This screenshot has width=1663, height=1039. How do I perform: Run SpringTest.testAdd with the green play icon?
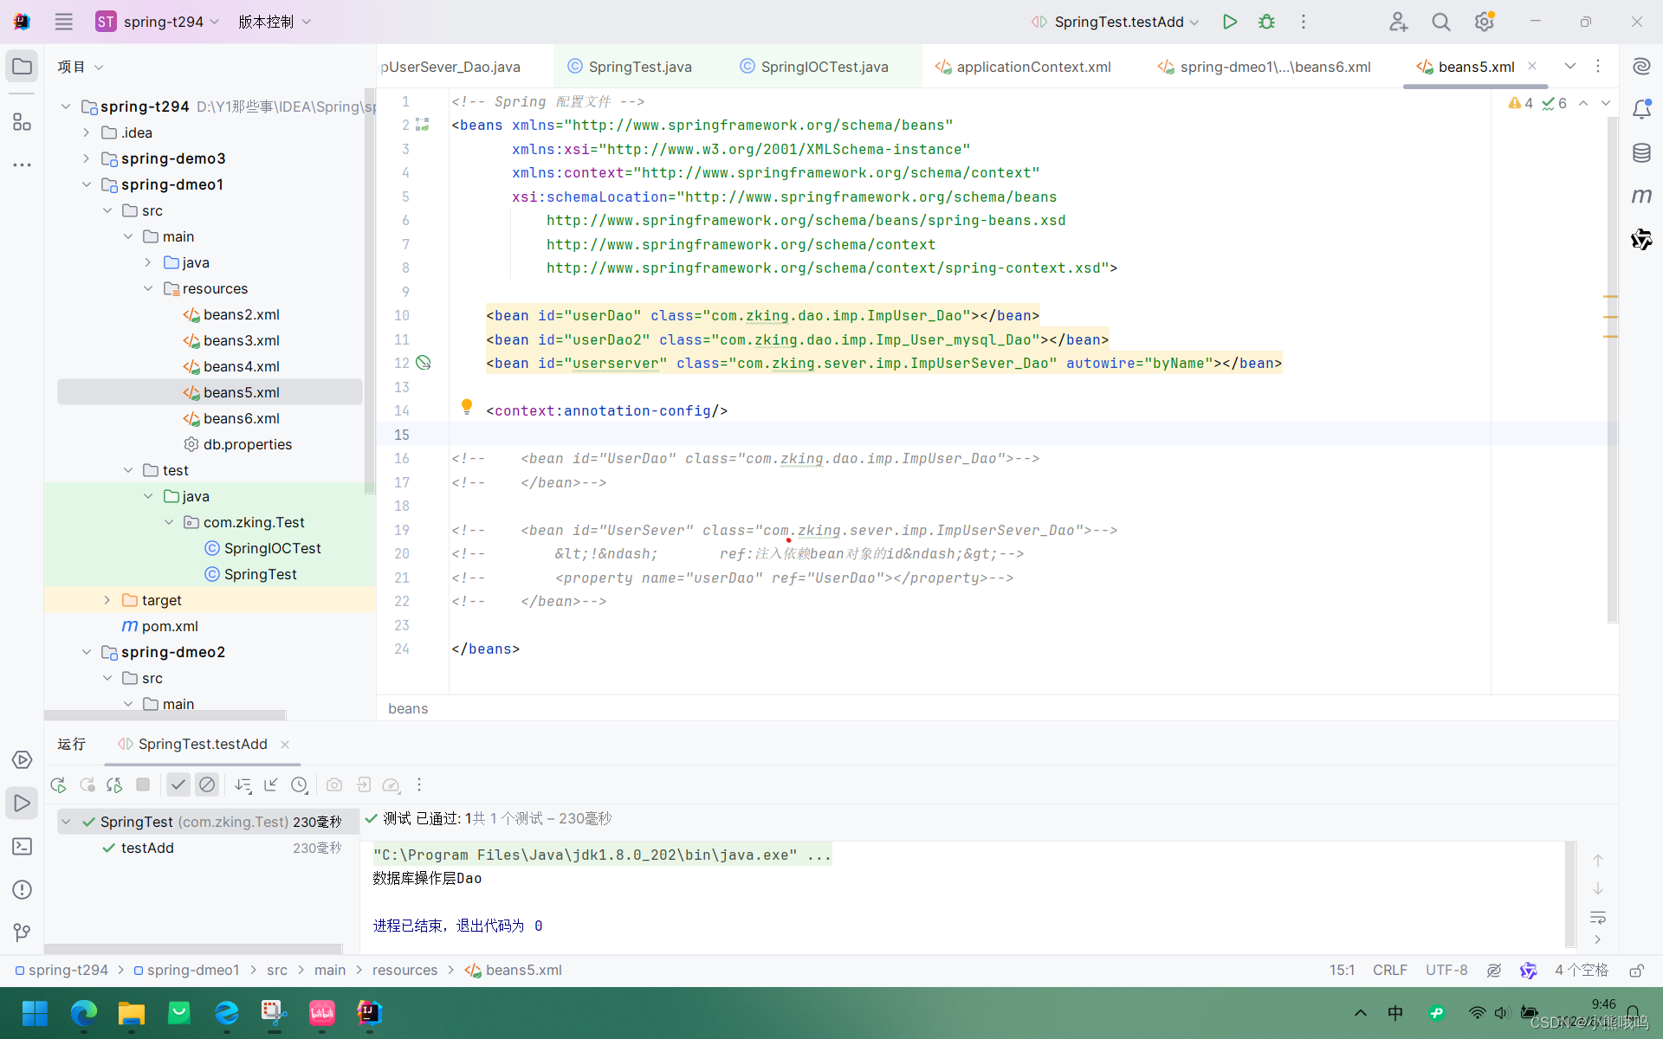pyautogui.click(x=1229, y=22)
